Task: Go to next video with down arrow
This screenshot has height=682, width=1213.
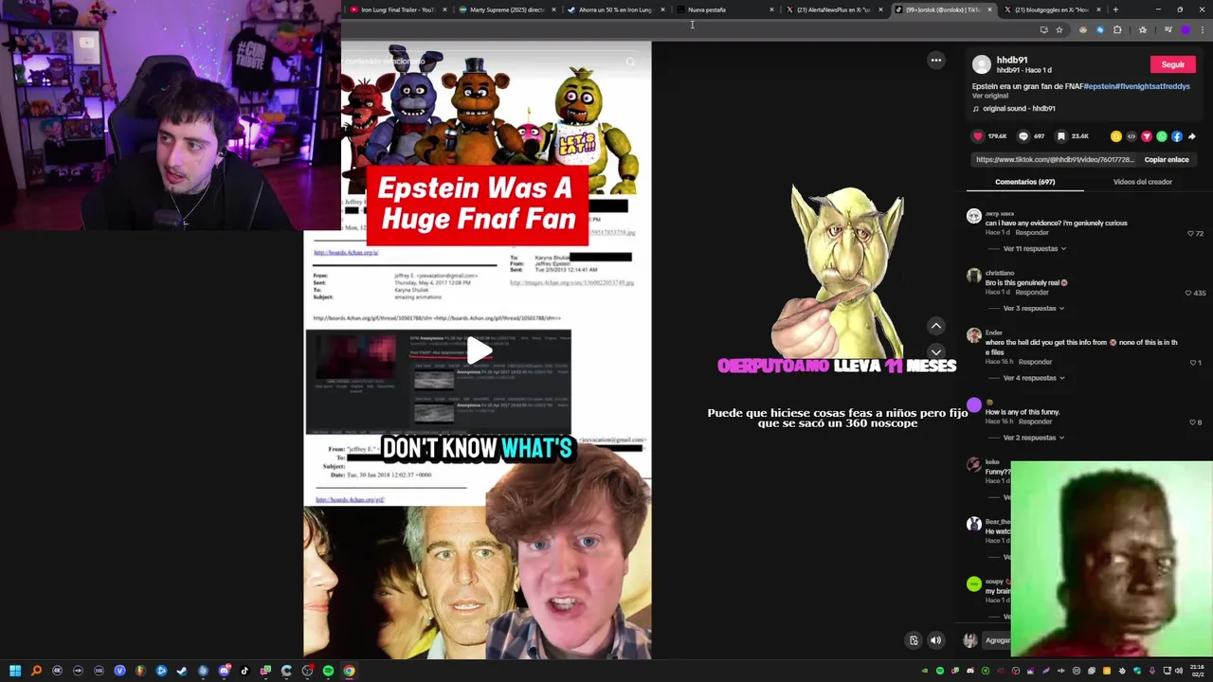Action: [x=936, y=352]
